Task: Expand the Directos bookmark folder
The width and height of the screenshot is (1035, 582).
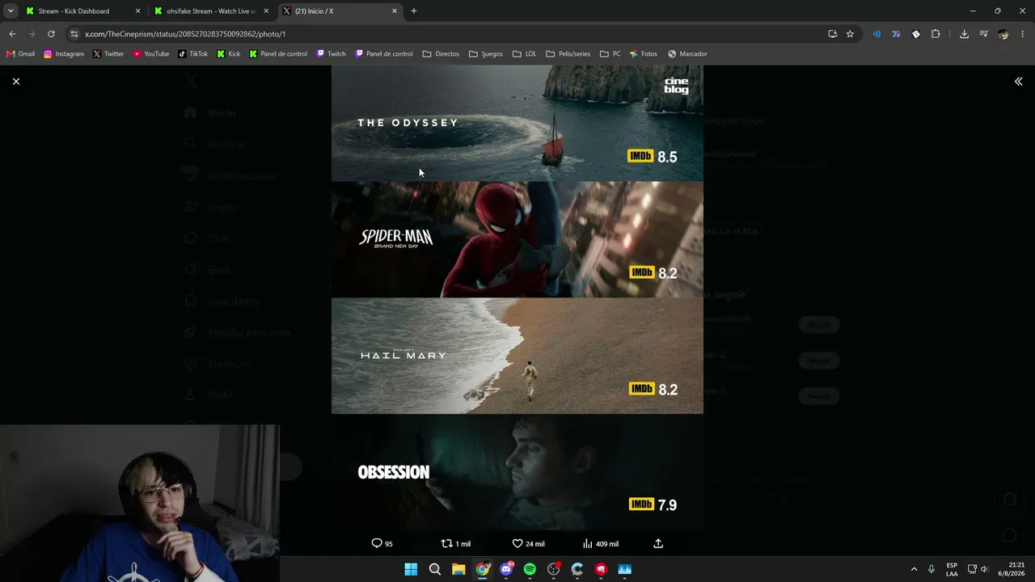Action: coord(441,54)
